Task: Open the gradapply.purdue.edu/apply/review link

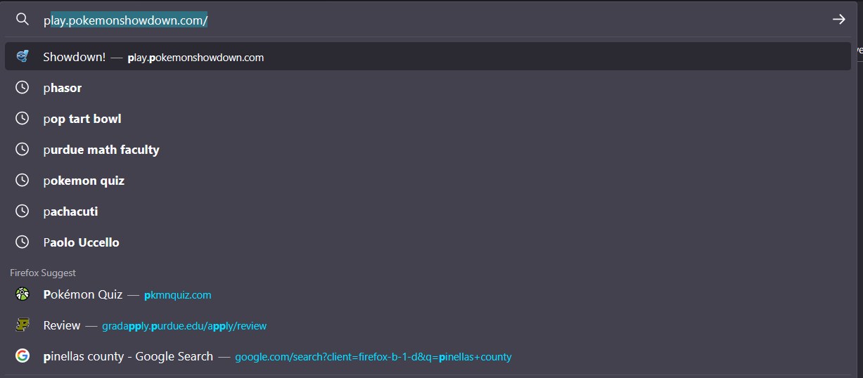Action: [x=184, y=326]
